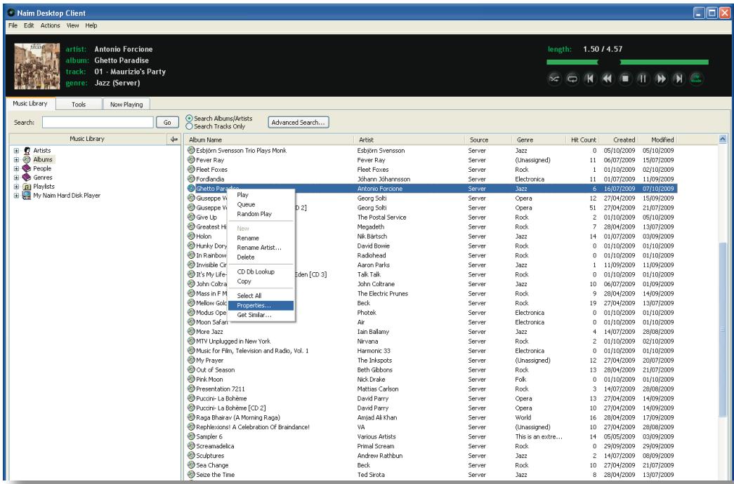Click the disc icon beside Fever Ray

(x=191, y=160)
